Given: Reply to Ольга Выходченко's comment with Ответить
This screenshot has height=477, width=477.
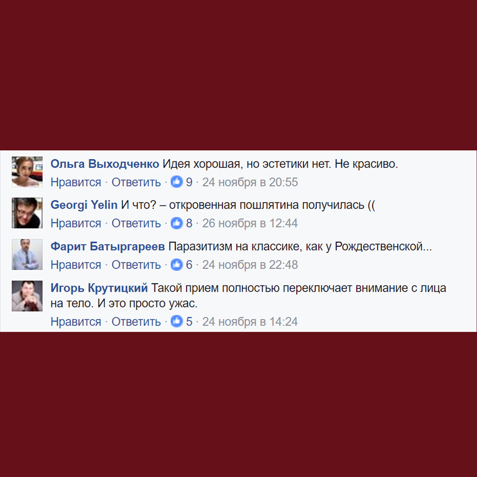Looking at the screenshot, I should coord(136,182).
